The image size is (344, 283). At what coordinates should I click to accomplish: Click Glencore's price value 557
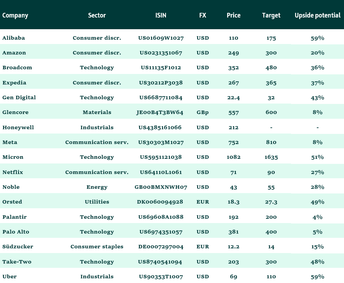tap(234, 112)
